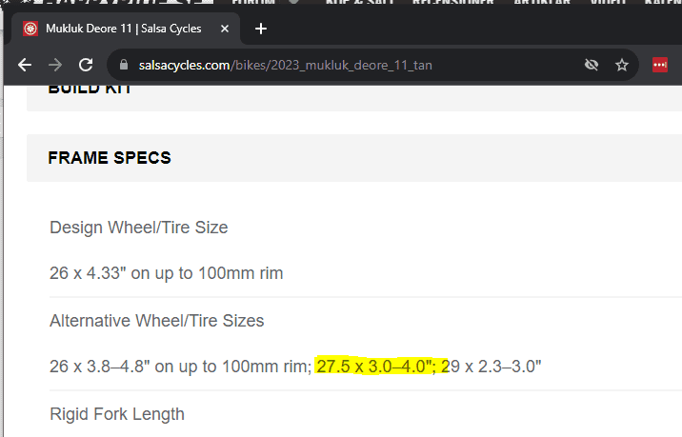
Task: Click the browser back arrow
Action: [26, 65]
